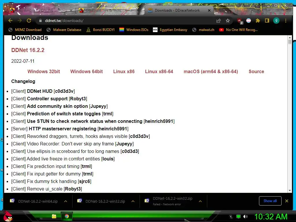Open the DDNet 16.2.2 heading link
The height and width of the screenshot is (222, 296).
pos(28,50)
